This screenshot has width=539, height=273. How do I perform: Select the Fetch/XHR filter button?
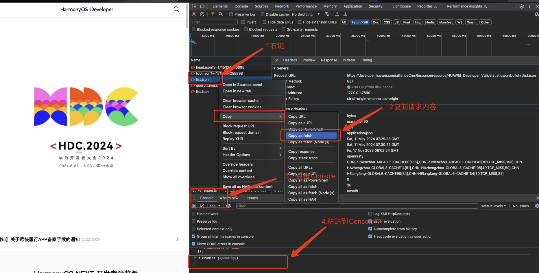pyautogui.click(x=360, y=22)
